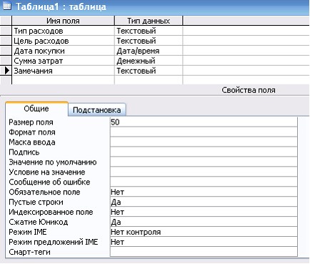Click the Индексированное поле value Нет

pyautogui.click(x=204, y=212)
